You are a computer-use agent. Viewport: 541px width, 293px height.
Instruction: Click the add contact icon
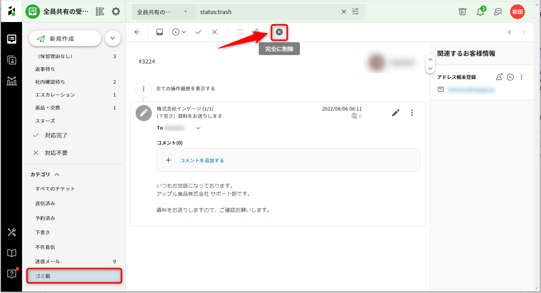click(499, 77)
